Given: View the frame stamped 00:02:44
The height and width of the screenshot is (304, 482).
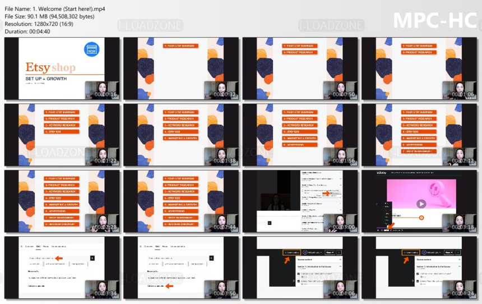Looking at the screenshot, I should click(x=181, y=201).
